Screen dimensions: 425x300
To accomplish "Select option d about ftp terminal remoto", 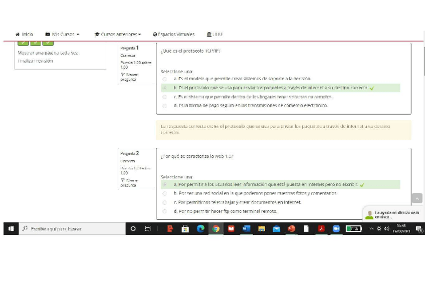I will pyautogui.click(x=164, y=211).
